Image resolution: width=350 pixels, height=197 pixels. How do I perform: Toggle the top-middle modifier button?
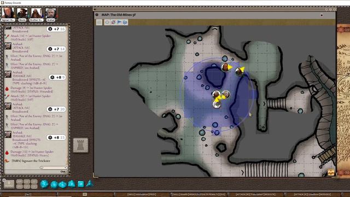tap(27, 182)
